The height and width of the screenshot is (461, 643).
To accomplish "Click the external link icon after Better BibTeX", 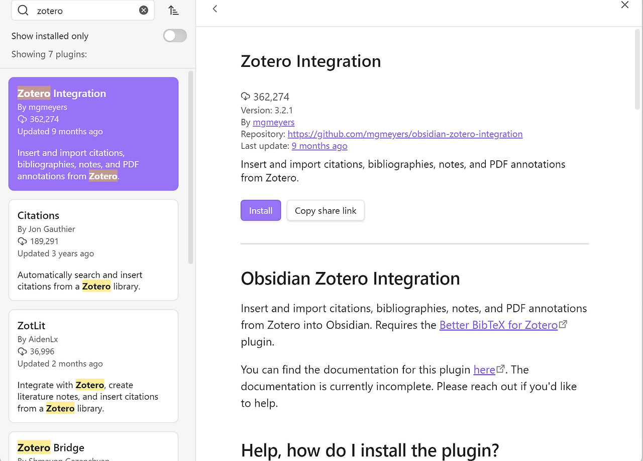I will (563, 324).
